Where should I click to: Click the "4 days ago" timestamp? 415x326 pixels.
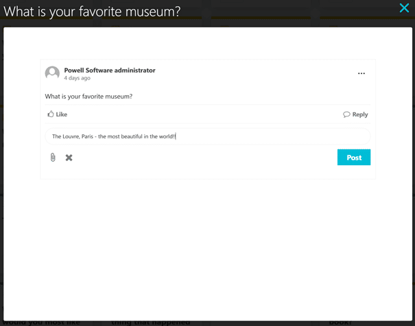click(77, 78)
